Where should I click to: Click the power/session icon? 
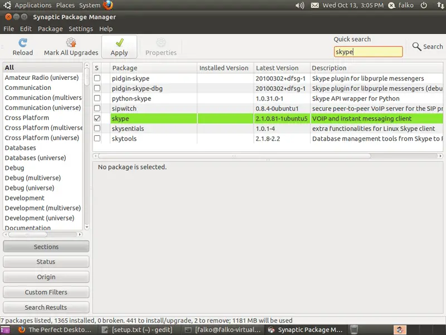coord(424,5)
